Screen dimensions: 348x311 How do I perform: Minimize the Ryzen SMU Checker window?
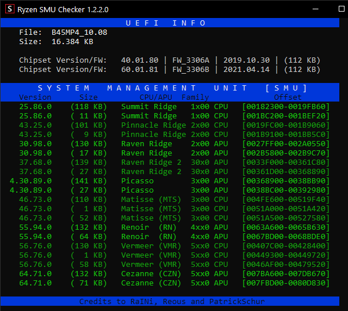pos(316,9)
